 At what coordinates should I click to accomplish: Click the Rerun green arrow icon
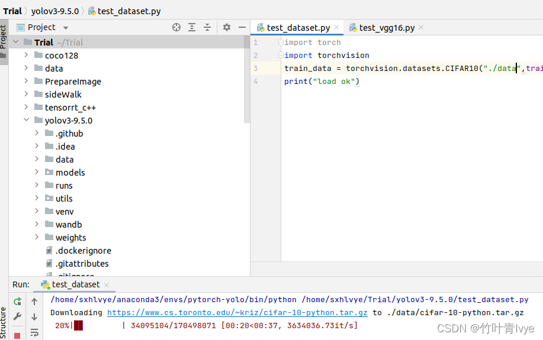(17, 301)
